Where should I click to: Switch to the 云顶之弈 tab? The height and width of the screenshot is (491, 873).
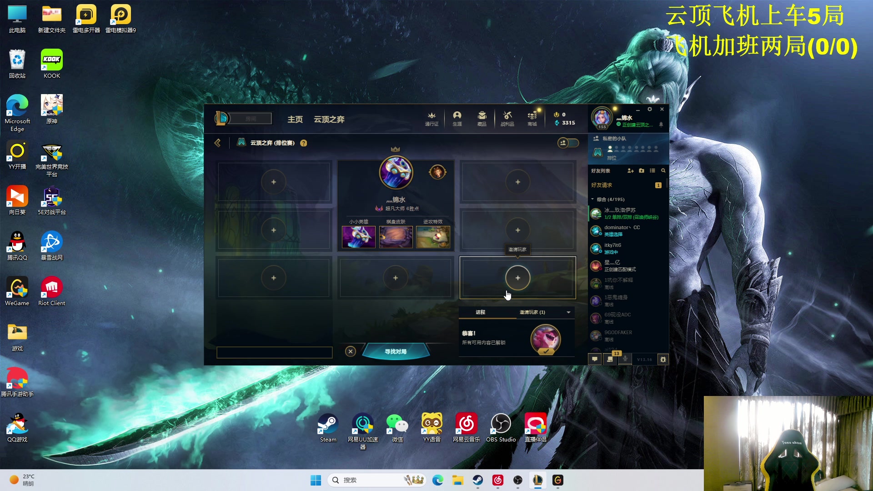(329, 119)
